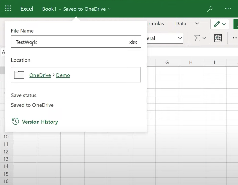Click the folder icon in Location

19,75
